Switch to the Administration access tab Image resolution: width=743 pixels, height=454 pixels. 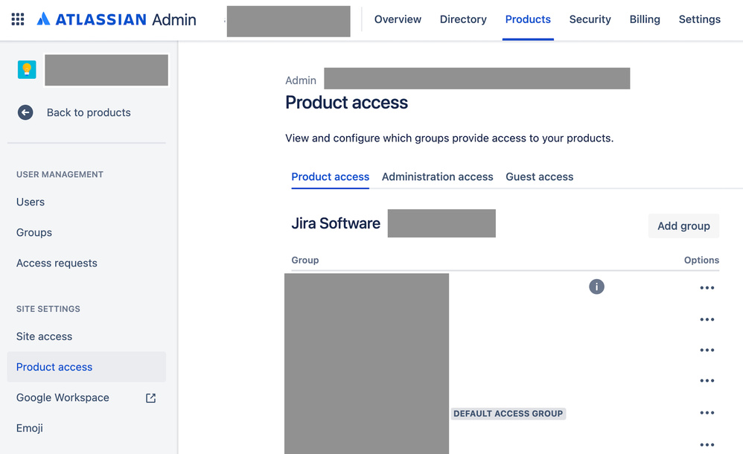[437, 177]
